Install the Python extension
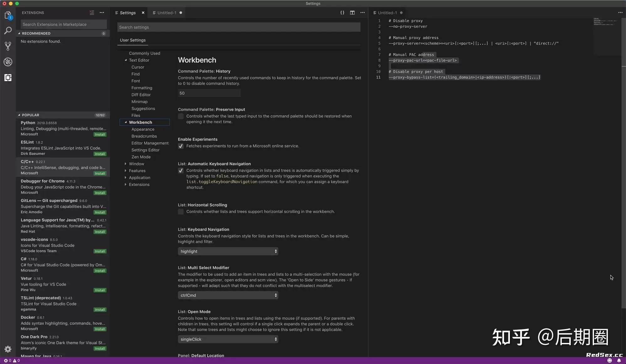 [x=100, y=134]
